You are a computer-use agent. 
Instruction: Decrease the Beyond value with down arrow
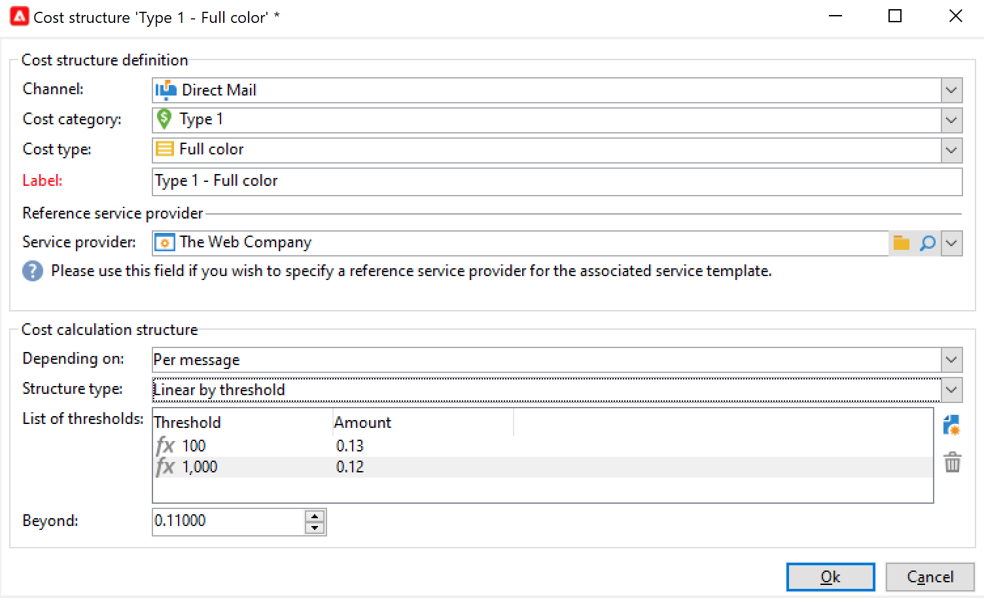[x=315, y=528]
